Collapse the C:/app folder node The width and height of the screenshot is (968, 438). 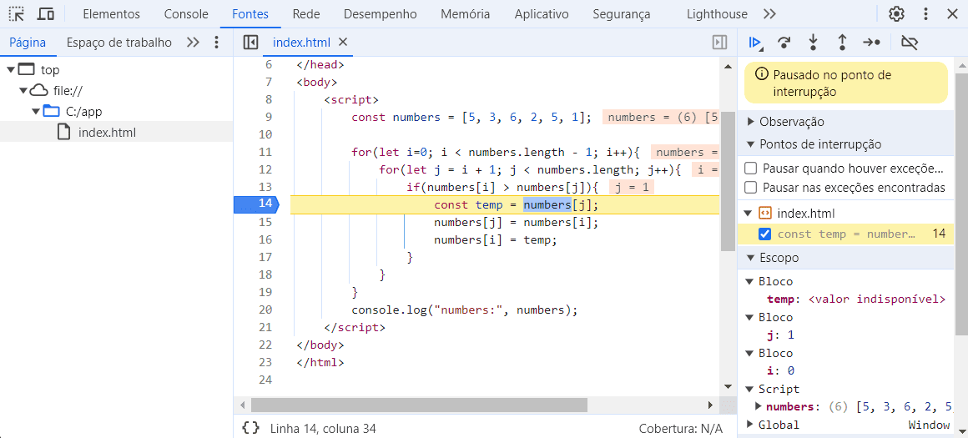click(37, 112)
